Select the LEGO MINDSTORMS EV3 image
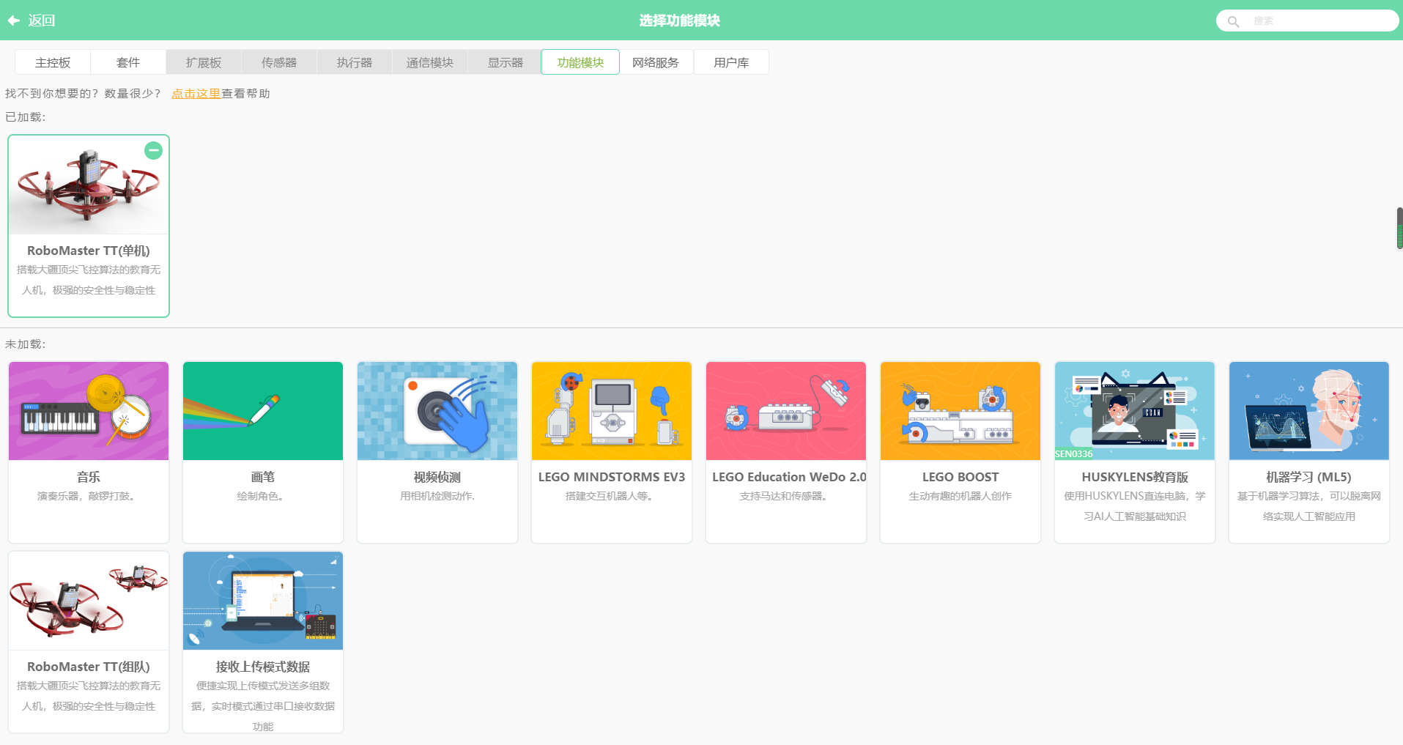The width and height of the screenshot is (1403, 745). tap(612, 411)
